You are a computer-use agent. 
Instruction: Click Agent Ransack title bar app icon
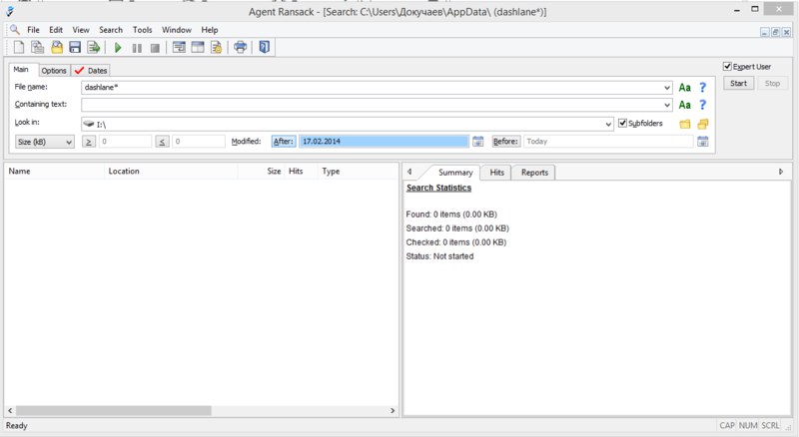(x=10, y=11)
